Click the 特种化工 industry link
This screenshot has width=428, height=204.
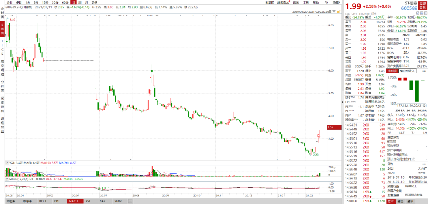tap(411, 186)
